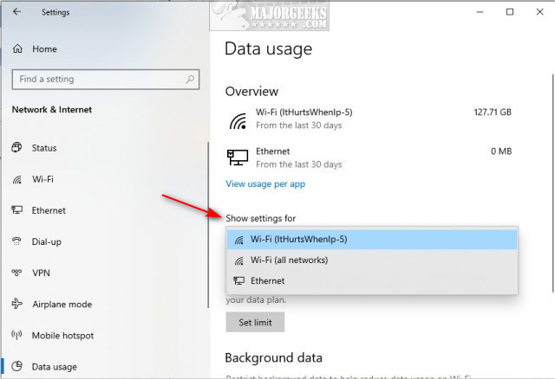Click the VPN sidebar icon
555x379 pixels.
click(x=16, y=273)
